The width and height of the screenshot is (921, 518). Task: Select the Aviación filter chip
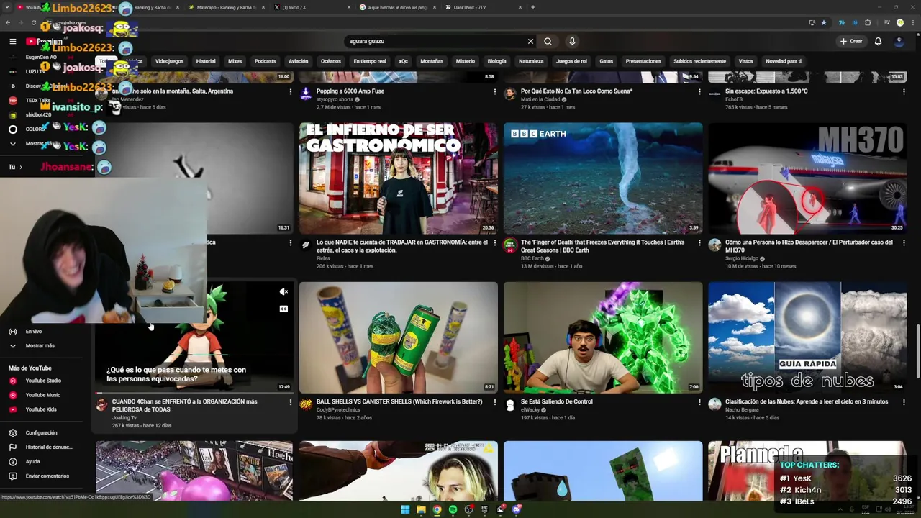(298, 61)
